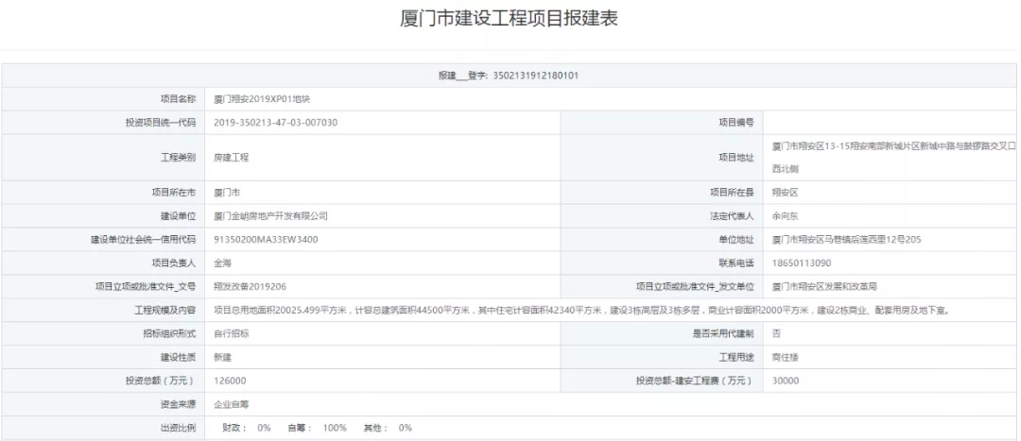
Task: Select the project address beginning '厦门市翔安区13-15'
Action: [x=893, y=158]
